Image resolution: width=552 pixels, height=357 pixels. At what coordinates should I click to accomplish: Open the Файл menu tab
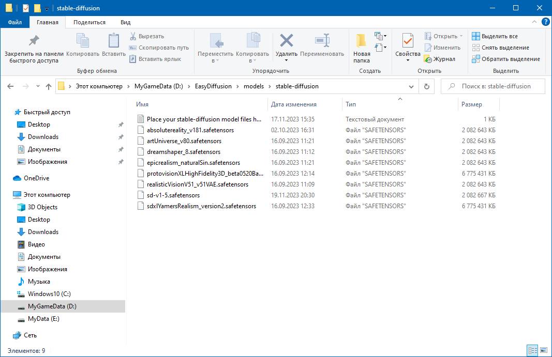click(x=14, y=22)
